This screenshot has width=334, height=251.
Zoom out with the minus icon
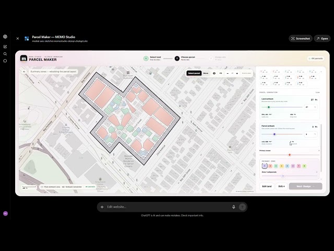228,73
